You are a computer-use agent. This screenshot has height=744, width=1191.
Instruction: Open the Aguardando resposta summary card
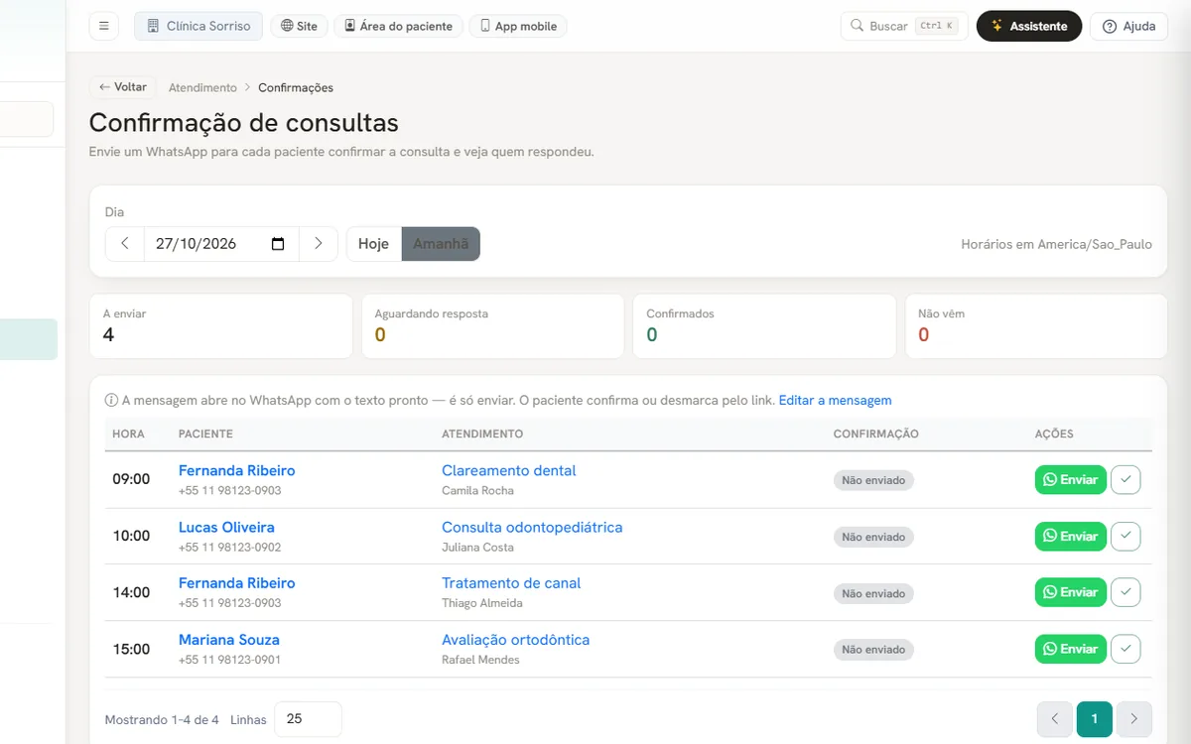coord(492,325)
